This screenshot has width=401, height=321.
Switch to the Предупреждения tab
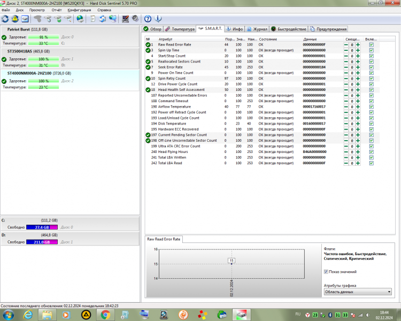328,29
